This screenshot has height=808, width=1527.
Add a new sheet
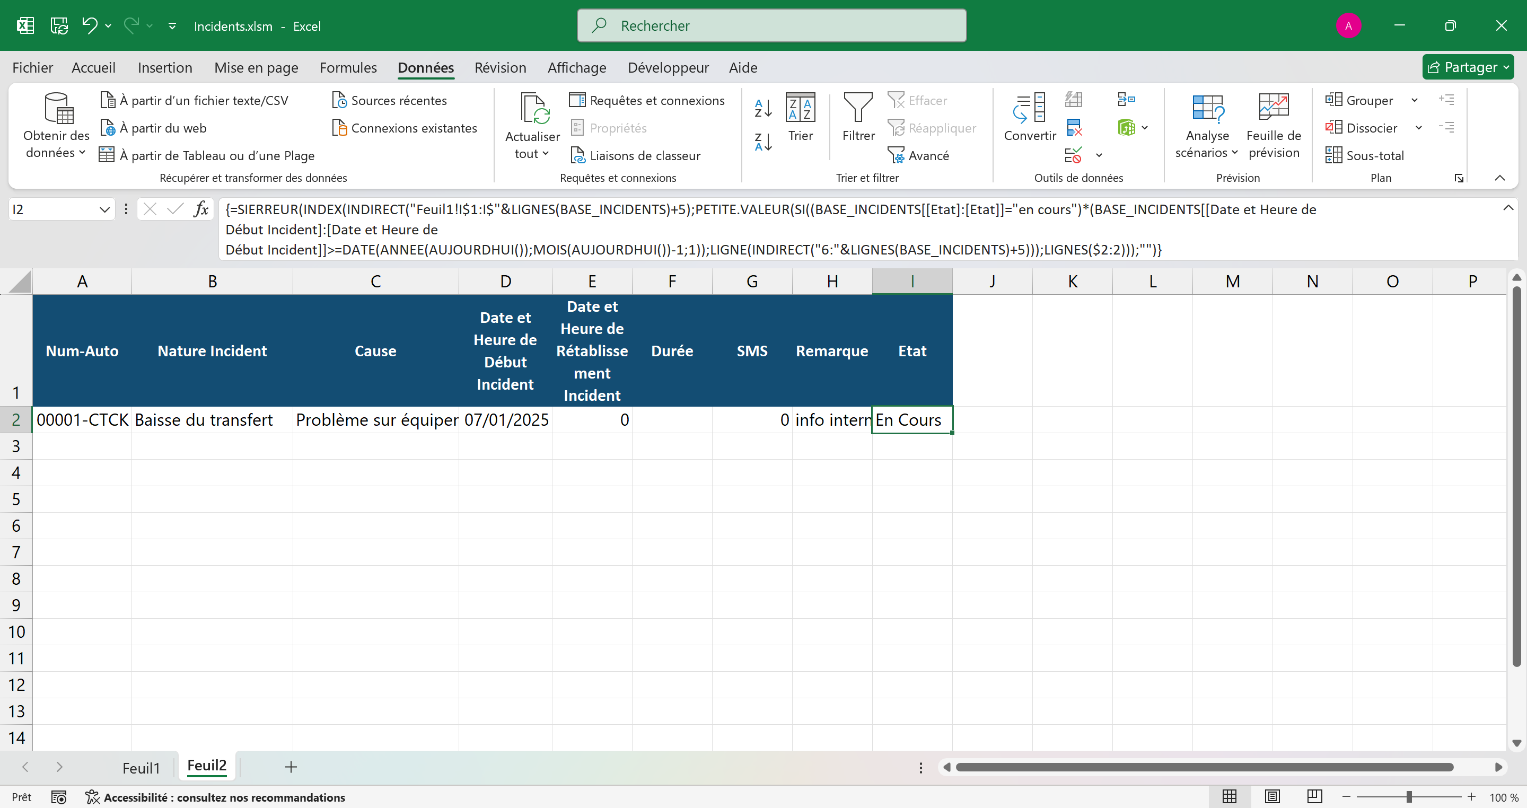point(291,767)
